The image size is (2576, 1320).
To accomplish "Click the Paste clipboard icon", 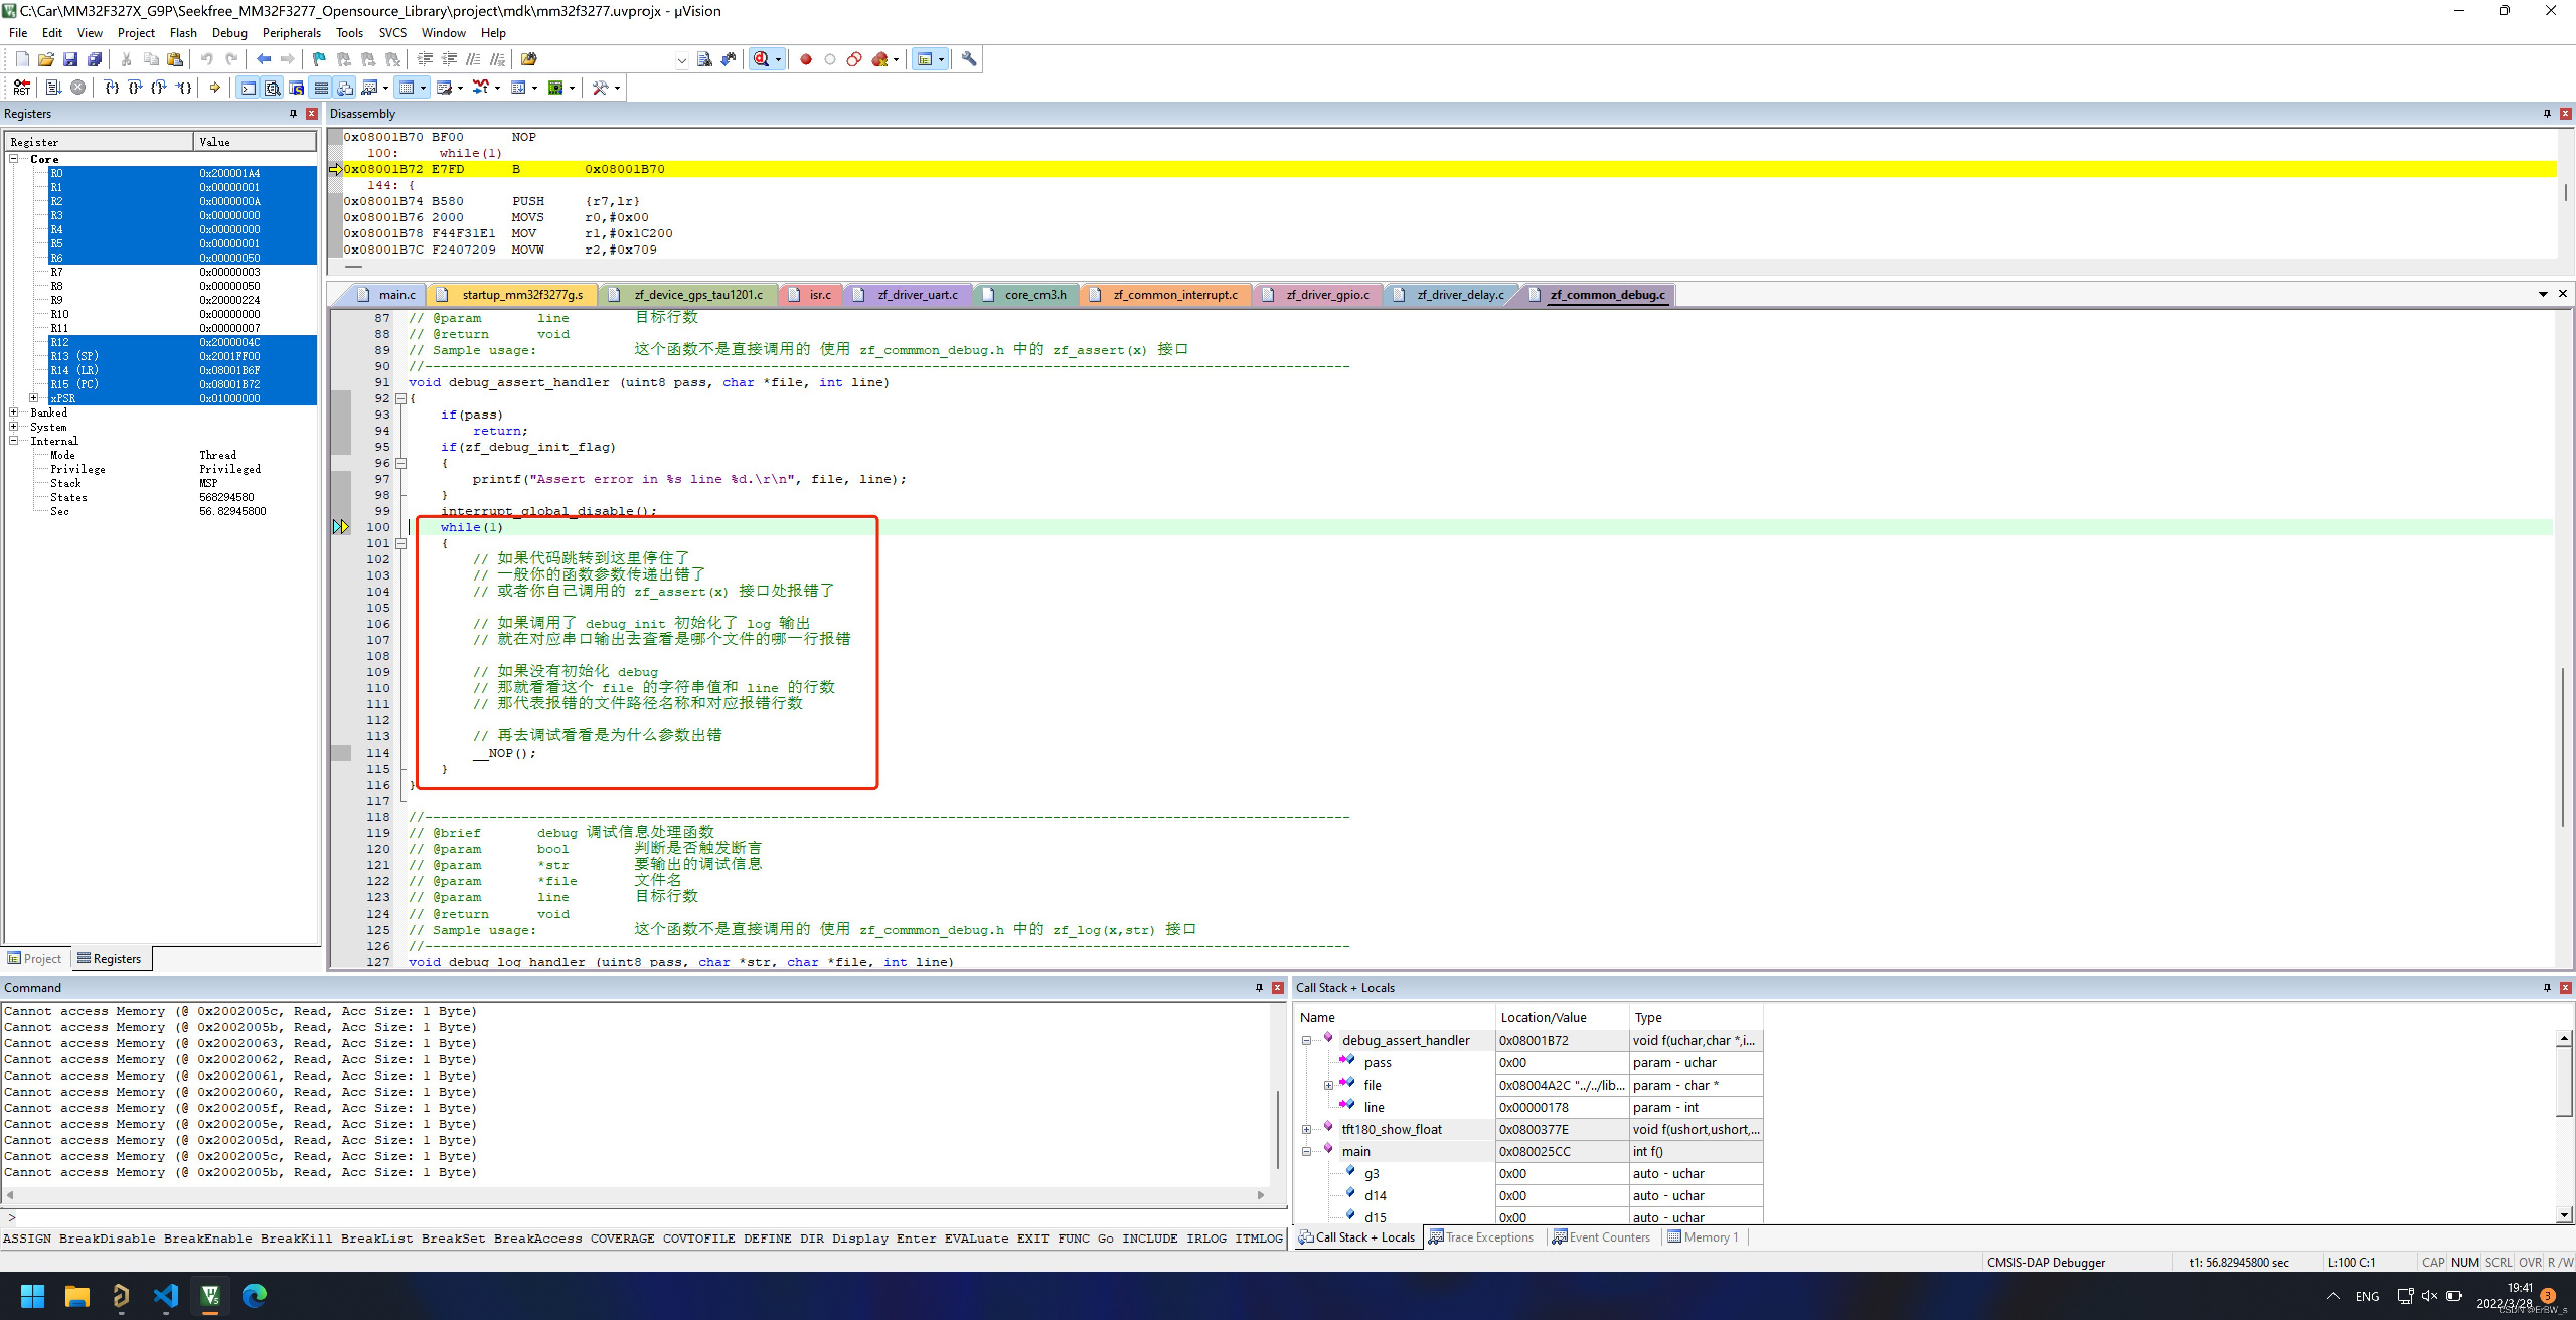I will [x=175, y=59].
